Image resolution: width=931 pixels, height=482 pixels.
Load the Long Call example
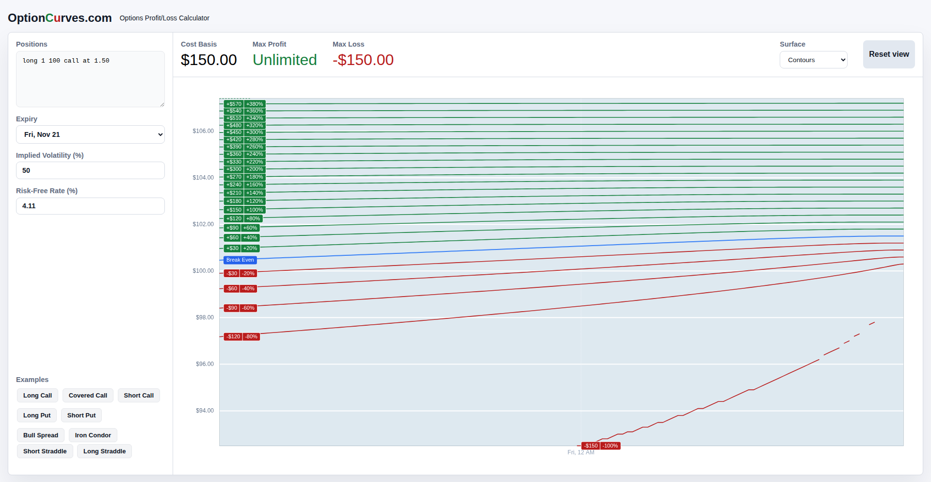[37, 396]
